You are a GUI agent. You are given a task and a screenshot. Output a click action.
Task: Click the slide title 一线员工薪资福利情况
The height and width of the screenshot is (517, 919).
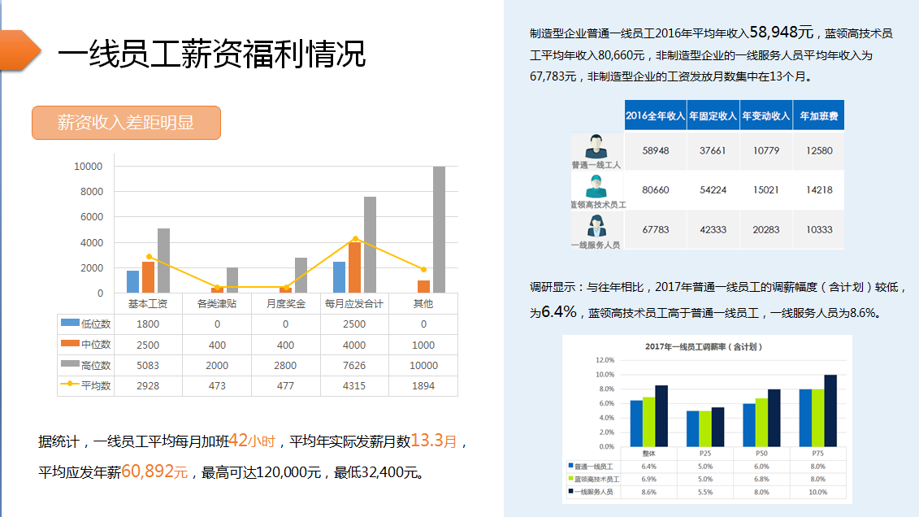[x=211, y=54]
